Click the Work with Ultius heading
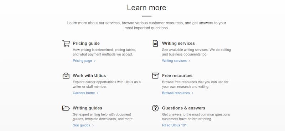Screen dimensions: 285x131 89,75
